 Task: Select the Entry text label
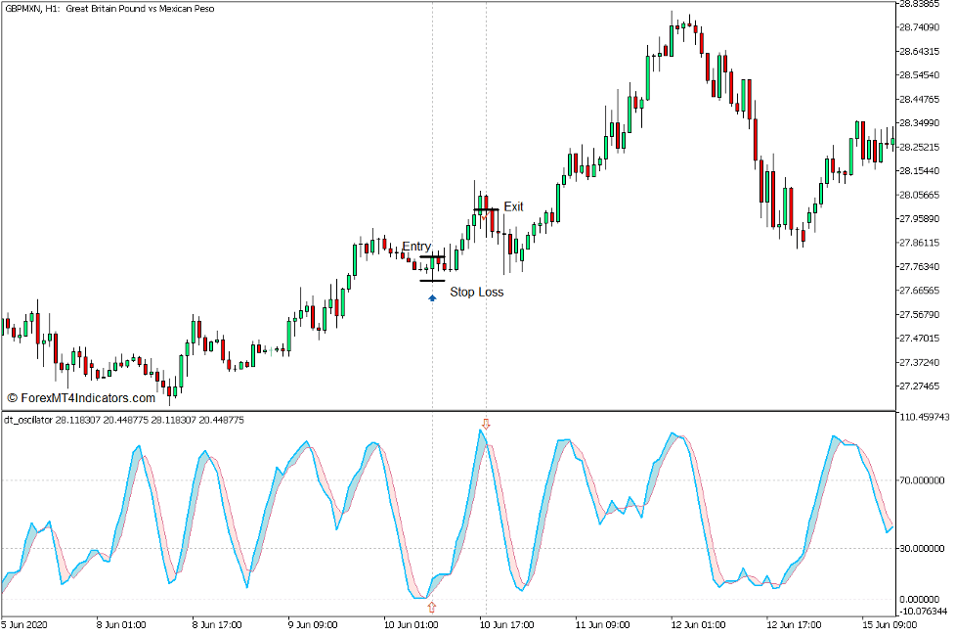[x=416, y=247]
